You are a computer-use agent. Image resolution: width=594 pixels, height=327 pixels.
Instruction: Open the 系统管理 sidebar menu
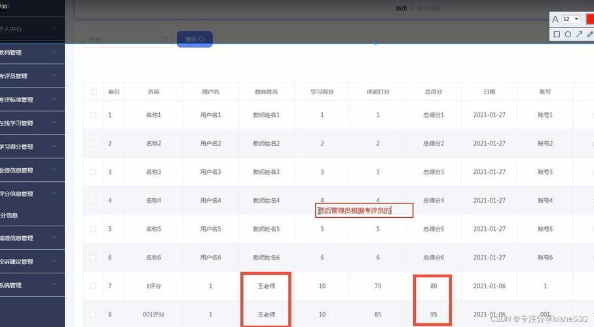point(32,285)
